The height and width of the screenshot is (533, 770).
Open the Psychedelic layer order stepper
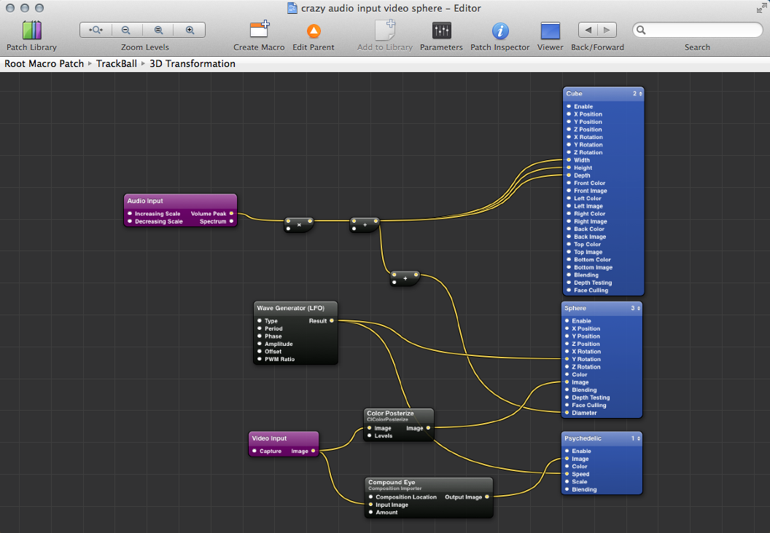[x=635, y=439]
